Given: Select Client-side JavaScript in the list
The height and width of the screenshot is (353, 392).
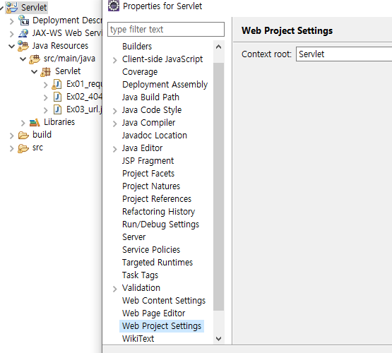Looking at the screenshot, I should (162, 59).
